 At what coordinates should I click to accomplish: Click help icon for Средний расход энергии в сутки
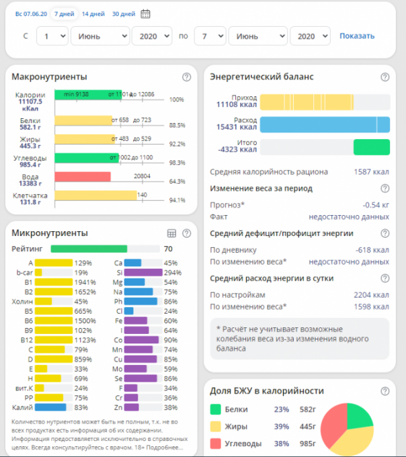[385, 278]
